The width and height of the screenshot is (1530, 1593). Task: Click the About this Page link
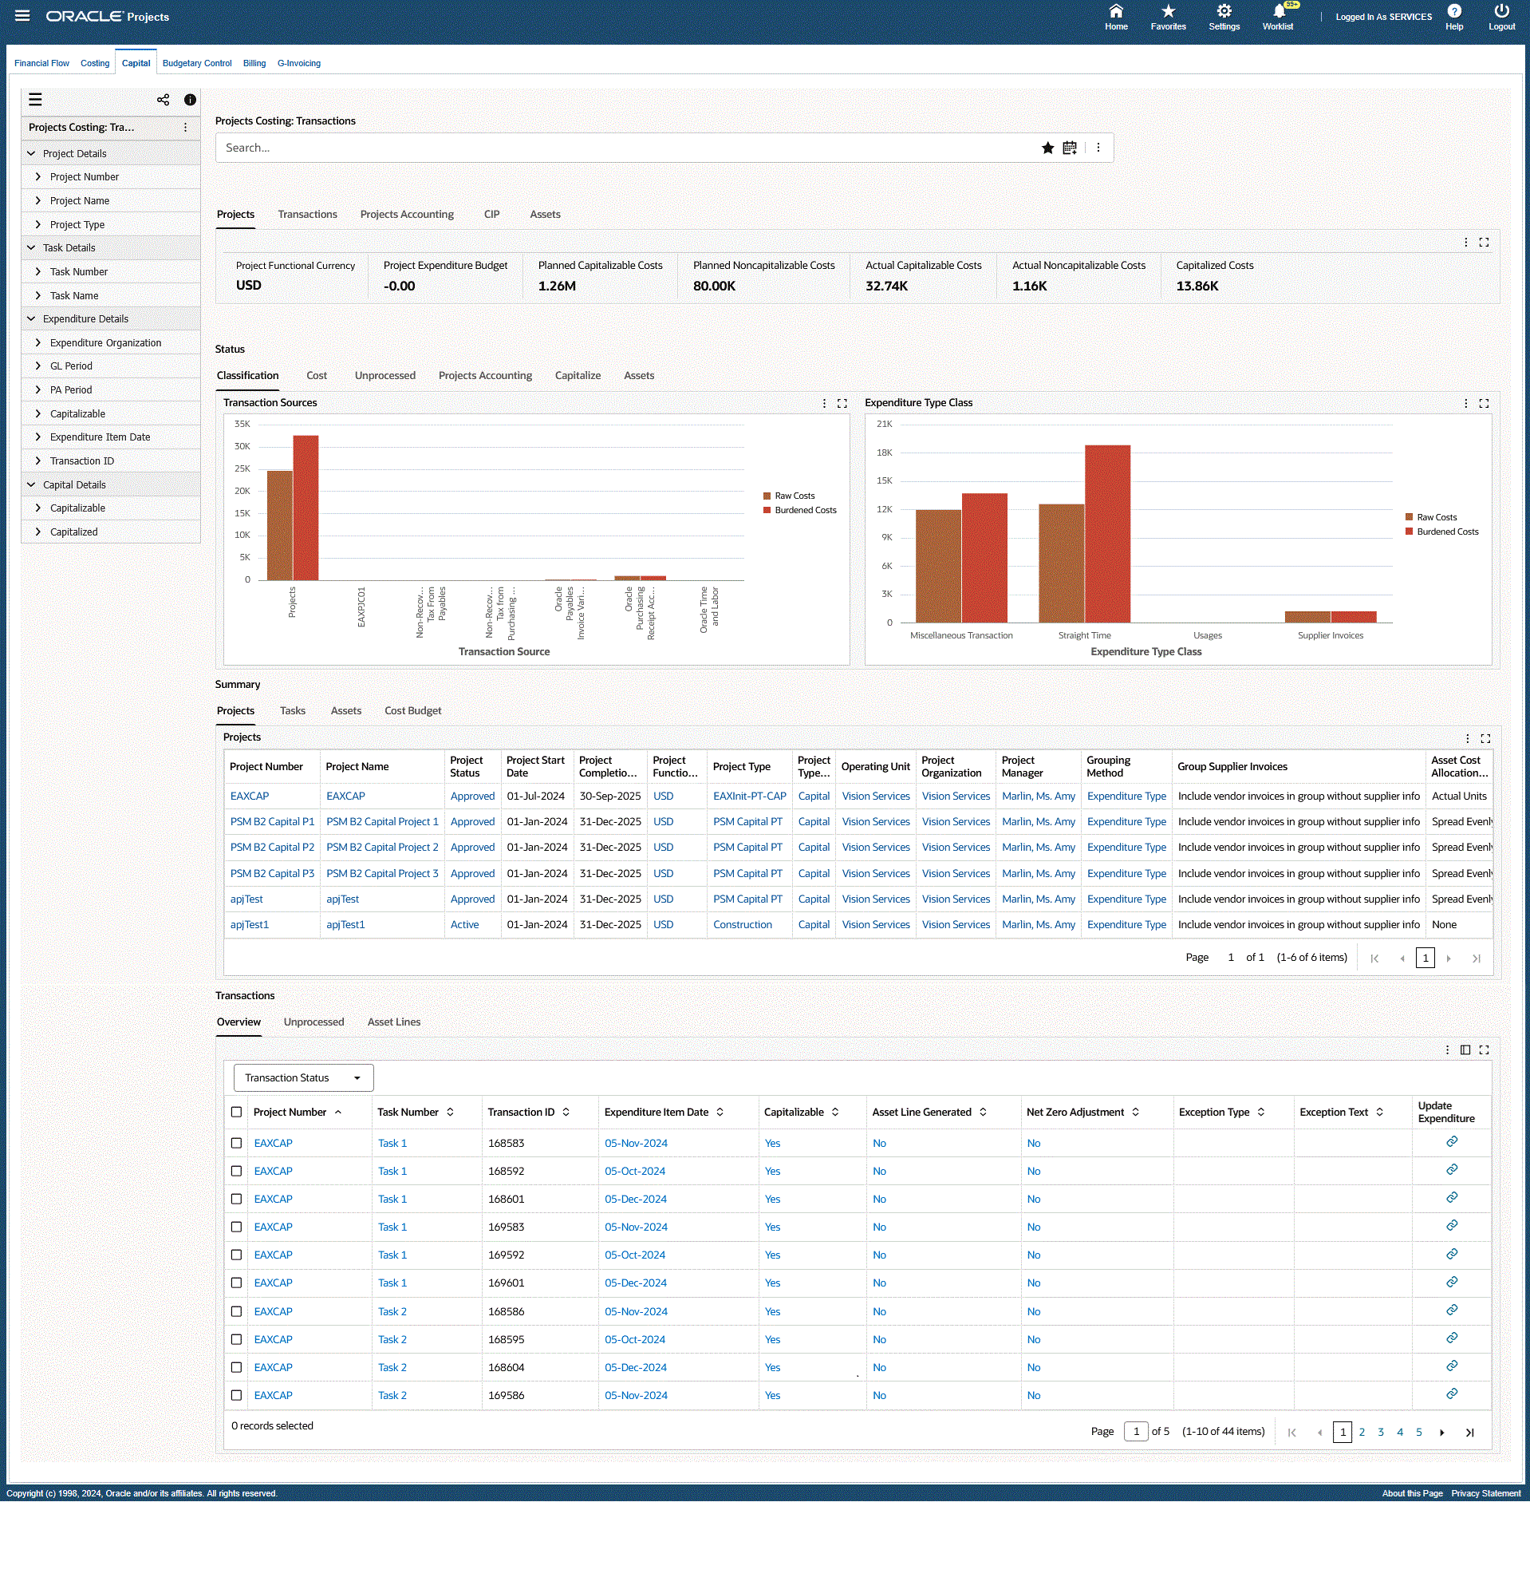point(1411,1493)
